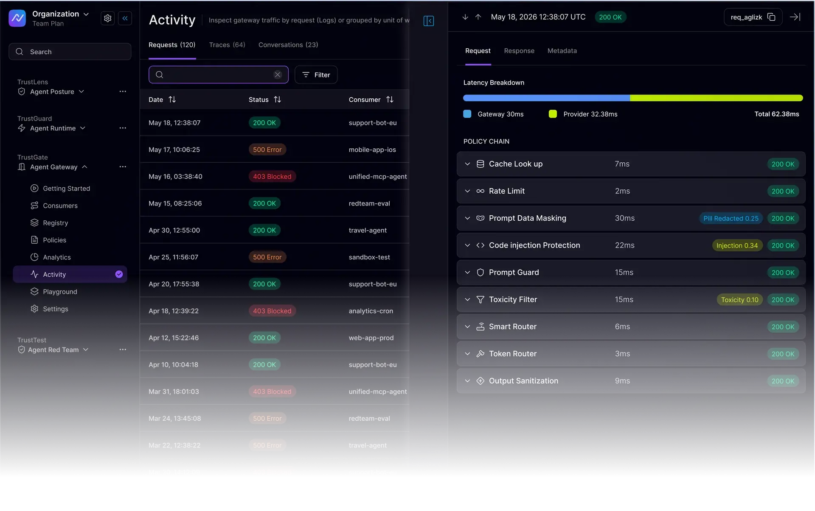Screen dimensions: 815x511
Task: Expand the Rate Limit policy row
Action: tap(467, 191)
